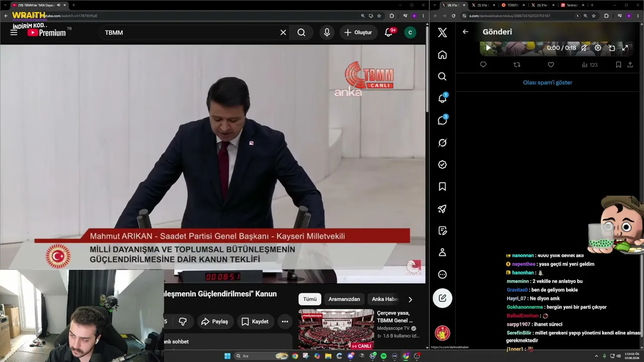Close the YouTube TBMM browser tab
Image resolution: width=644 pixels, height=362 pixels.
pyautogui.click(x=65, y=5)
